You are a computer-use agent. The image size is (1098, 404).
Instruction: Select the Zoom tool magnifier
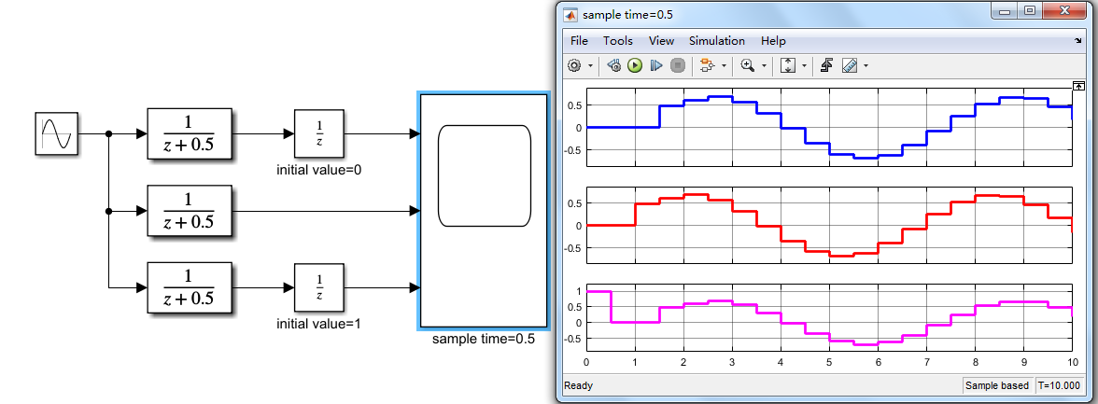pos(747,66)
